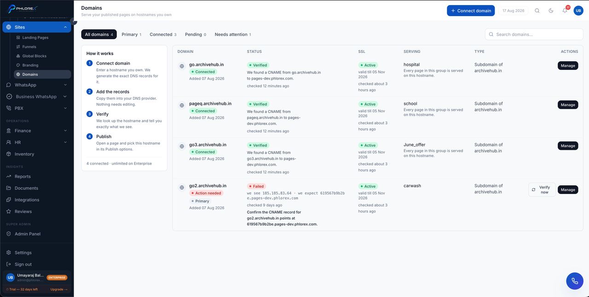The width and height of the screenshot is (589, 297).
Task: Switch to the Needs attention tab
Action: (233, 34)
